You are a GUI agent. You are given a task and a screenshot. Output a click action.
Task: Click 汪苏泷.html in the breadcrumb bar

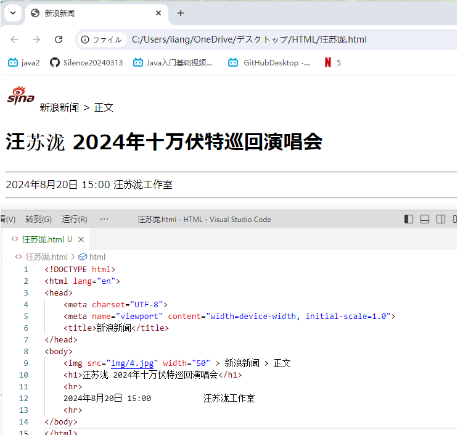(47, 257)
